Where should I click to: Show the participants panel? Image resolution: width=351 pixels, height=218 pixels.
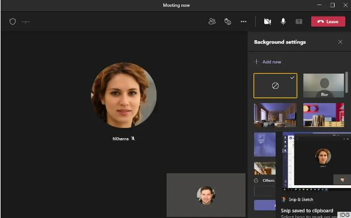click(212, 22)
